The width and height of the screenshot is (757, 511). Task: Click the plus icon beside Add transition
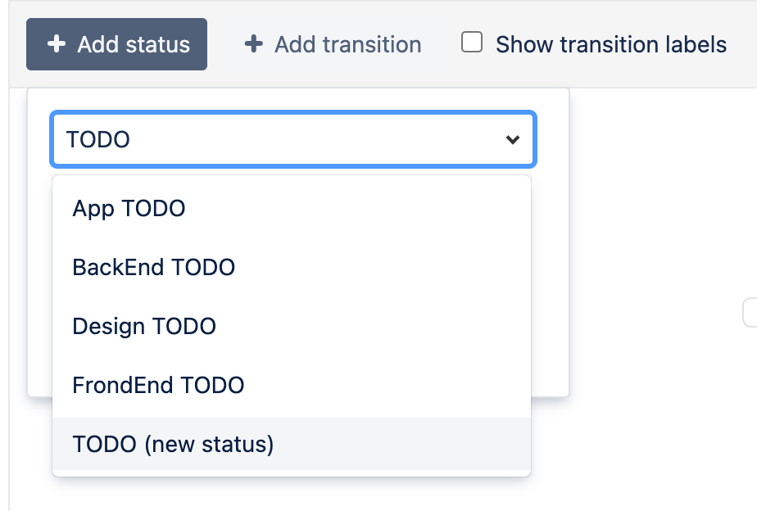point(254,44)
